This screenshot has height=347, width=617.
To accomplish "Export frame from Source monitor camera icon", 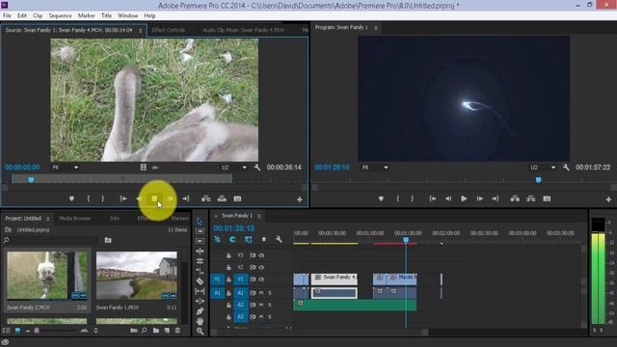I will [x=237, y=199].
